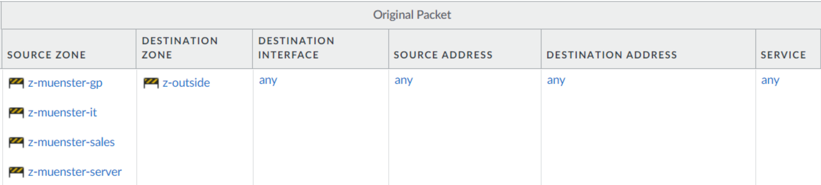
Task: Click the Service column header
Action: [x=783, y=55]
